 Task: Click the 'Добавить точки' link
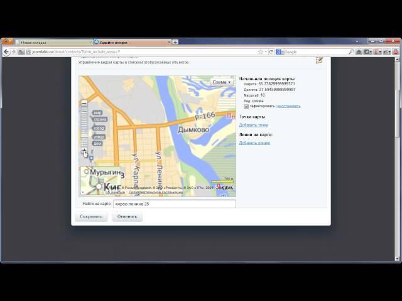pos(254,125)
